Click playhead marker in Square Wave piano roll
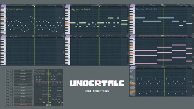 34,6
